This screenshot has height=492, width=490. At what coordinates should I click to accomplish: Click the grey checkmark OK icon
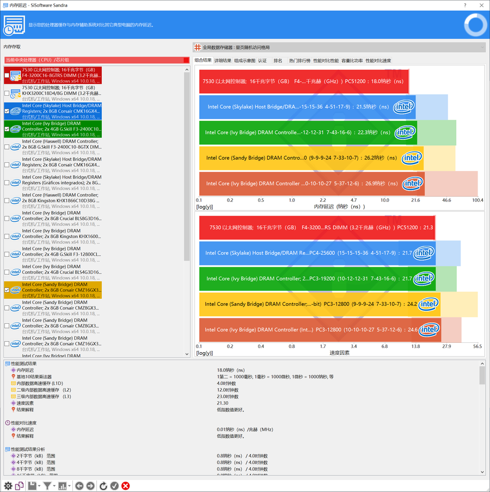click(x=114, y=485)
